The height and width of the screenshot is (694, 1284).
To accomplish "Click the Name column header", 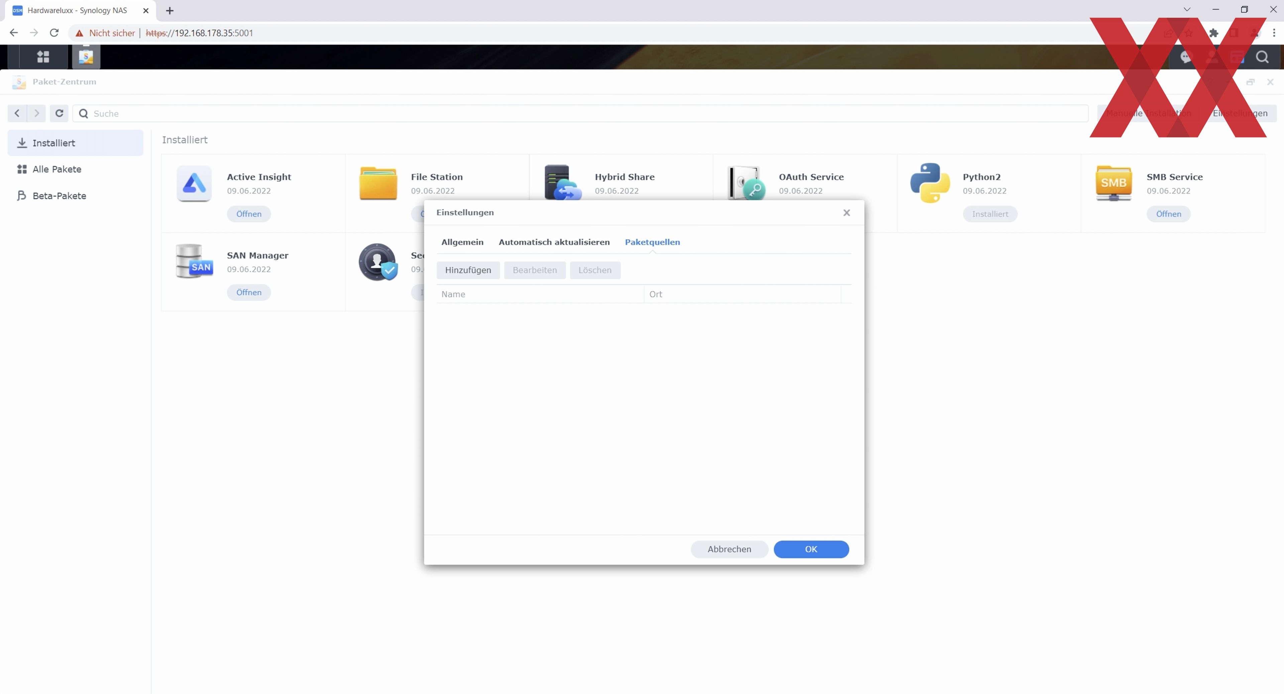I will [x=540, y=294].
